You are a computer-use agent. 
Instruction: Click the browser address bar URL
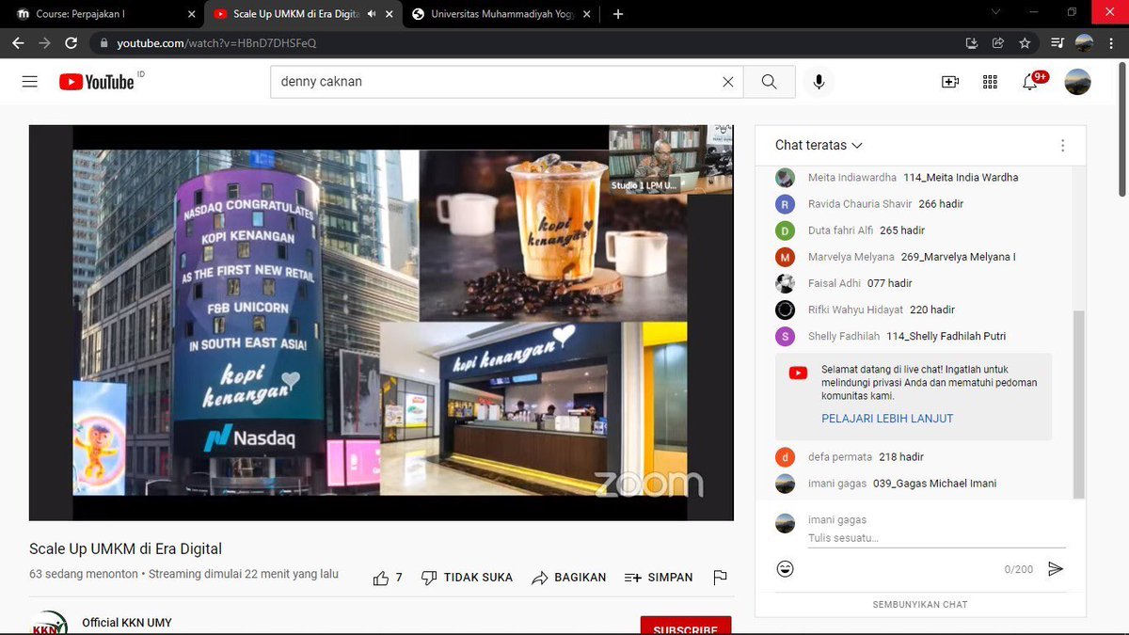coord(216,43)
